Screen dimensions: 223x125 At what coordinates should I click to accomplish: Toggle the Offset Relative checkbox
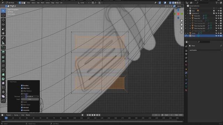(22, 91)
